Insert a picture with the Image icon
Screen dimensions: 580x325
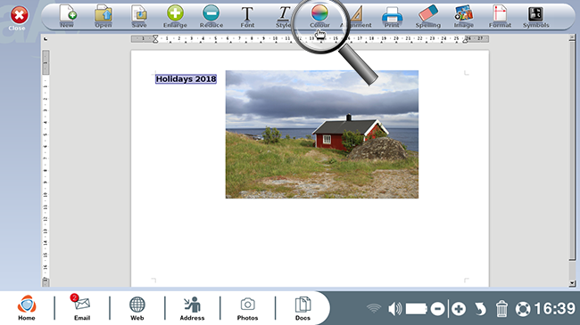(x=464, y=16)
